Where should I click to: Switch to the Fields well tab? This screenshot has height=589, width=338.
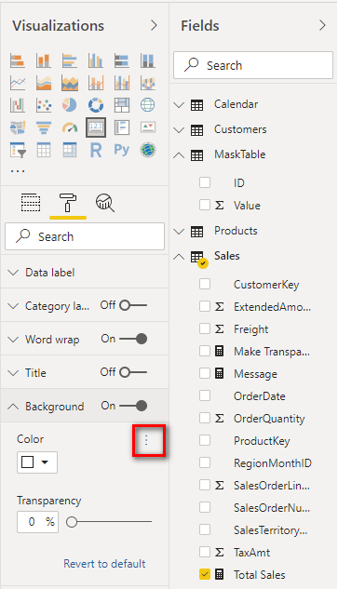31,203
